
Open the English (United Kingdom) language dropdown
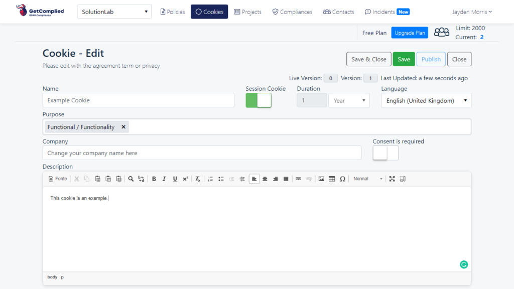[x=426, y=100]
